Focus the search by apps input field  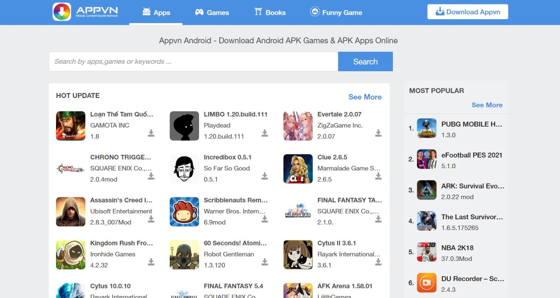click(193, 62)
